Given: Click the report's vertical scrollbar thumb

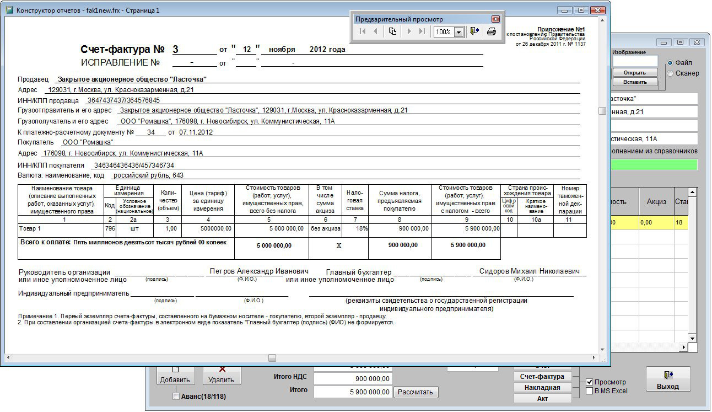Looking at the screenshot, I should [x=602, y=111].
